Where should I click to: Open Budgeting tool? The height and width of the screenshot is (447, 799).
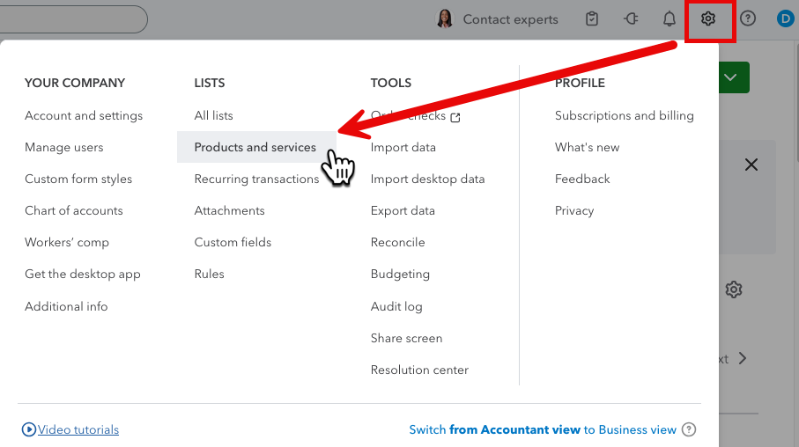400,275
